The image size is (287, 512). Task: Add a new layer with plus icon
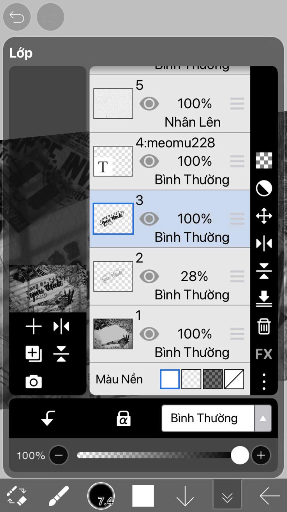(34, 326)
